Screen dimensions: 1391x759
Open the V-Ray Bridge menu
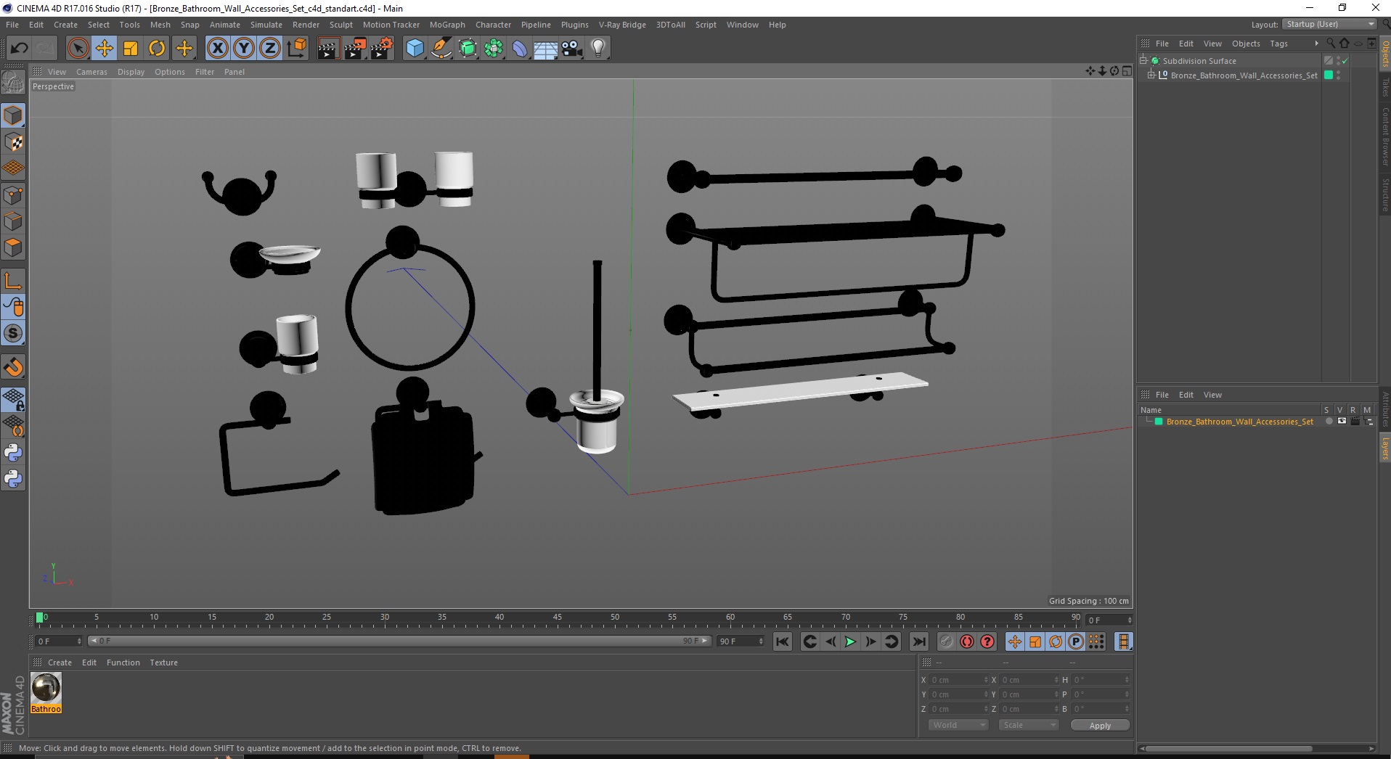622,25
